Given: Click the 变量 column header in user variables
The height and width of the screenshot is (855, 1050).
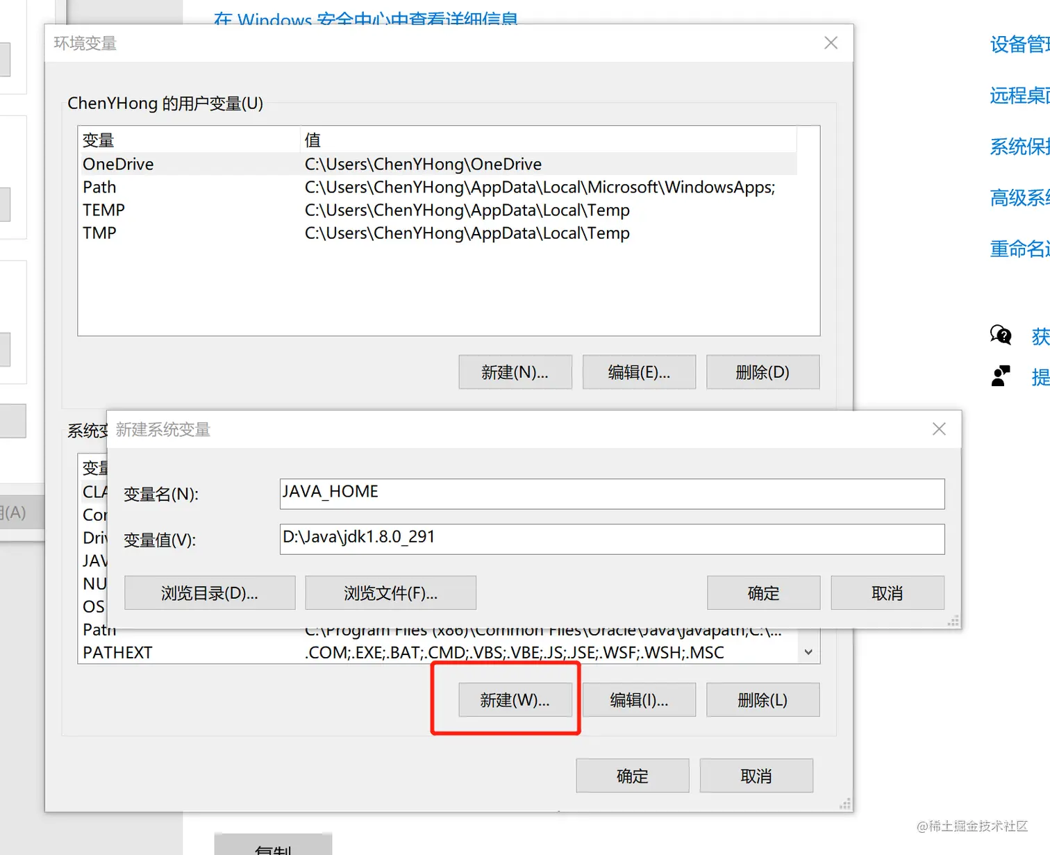Looking at the screenshot, I should [x=189, y=140].
